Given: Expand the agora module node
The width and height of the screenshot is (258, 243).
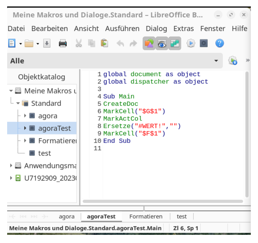Looking at the screenshot, I should point(25,116).
